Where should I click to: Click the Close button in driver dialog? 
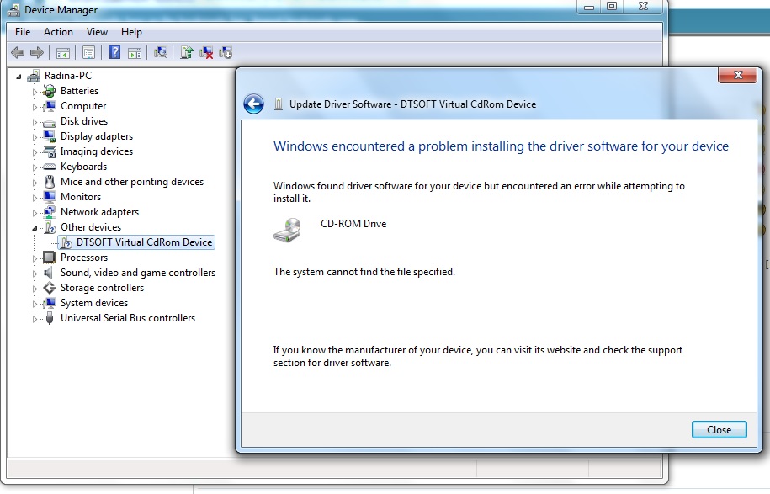click(719, 430)
